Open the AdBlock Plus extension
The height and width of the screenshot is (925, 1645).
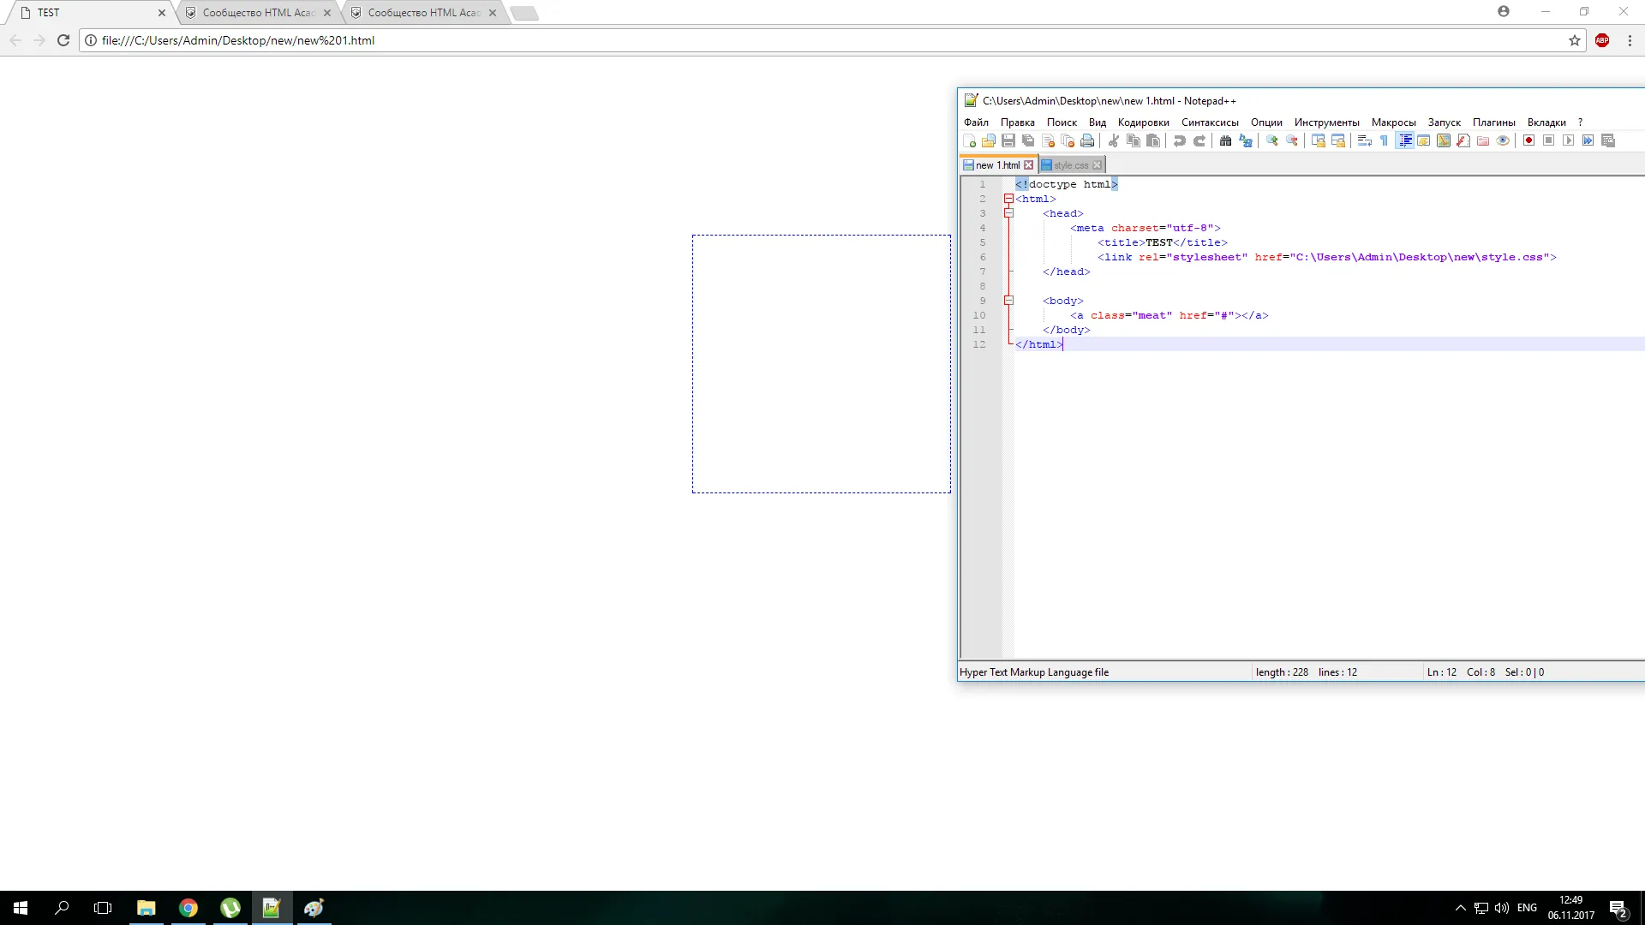tap(1602, 40)
